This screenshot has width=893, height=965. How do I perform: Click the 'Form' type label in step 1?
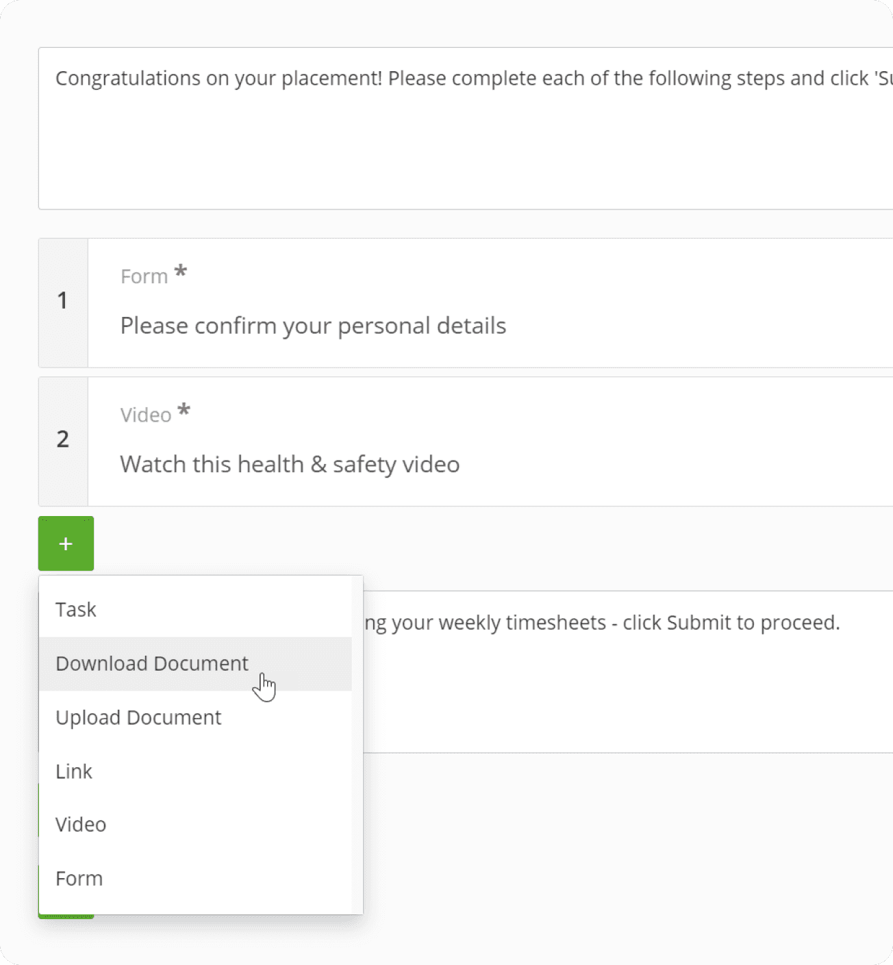click(x=144, y=276)
